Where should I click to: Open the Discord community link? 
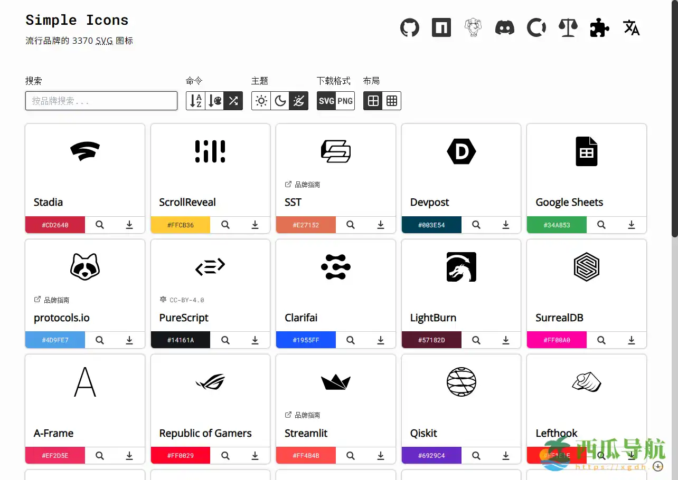pos(505,27)
